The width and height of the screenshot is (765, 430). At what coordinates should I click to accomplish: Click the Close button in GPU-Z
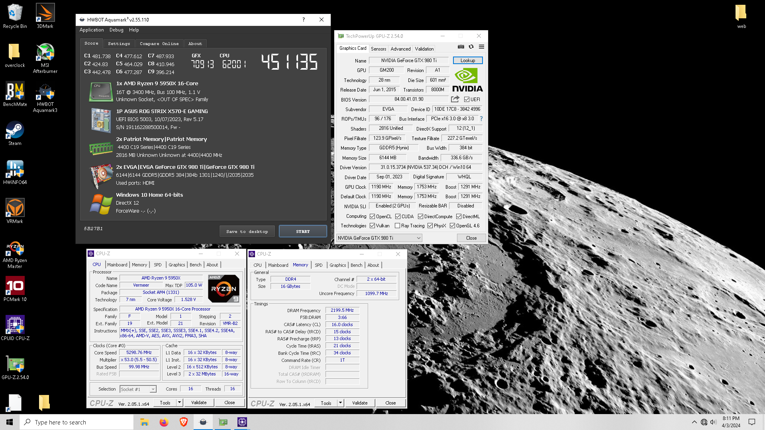471,238
